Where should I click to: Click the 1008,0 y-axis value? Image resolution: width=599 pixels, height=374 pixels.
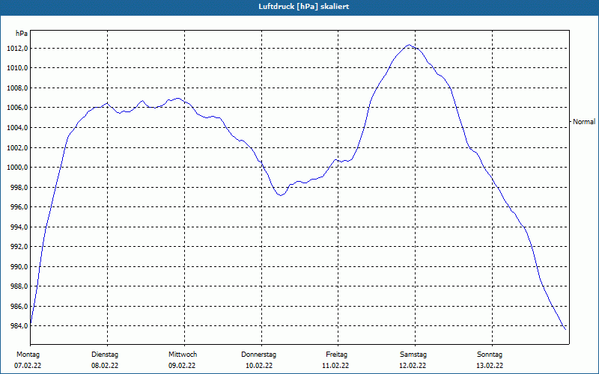[x=17, y=88]
